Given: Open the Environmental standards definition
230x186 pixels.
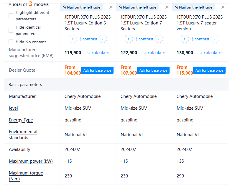Looking at the screenshot, I should 23,135.
